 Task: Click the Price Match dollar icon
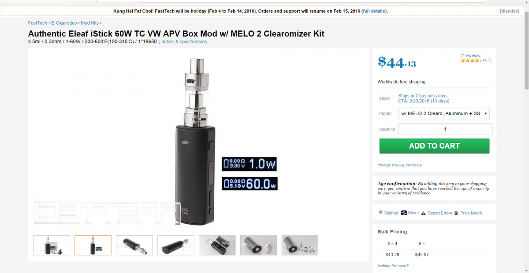(456, 213)
